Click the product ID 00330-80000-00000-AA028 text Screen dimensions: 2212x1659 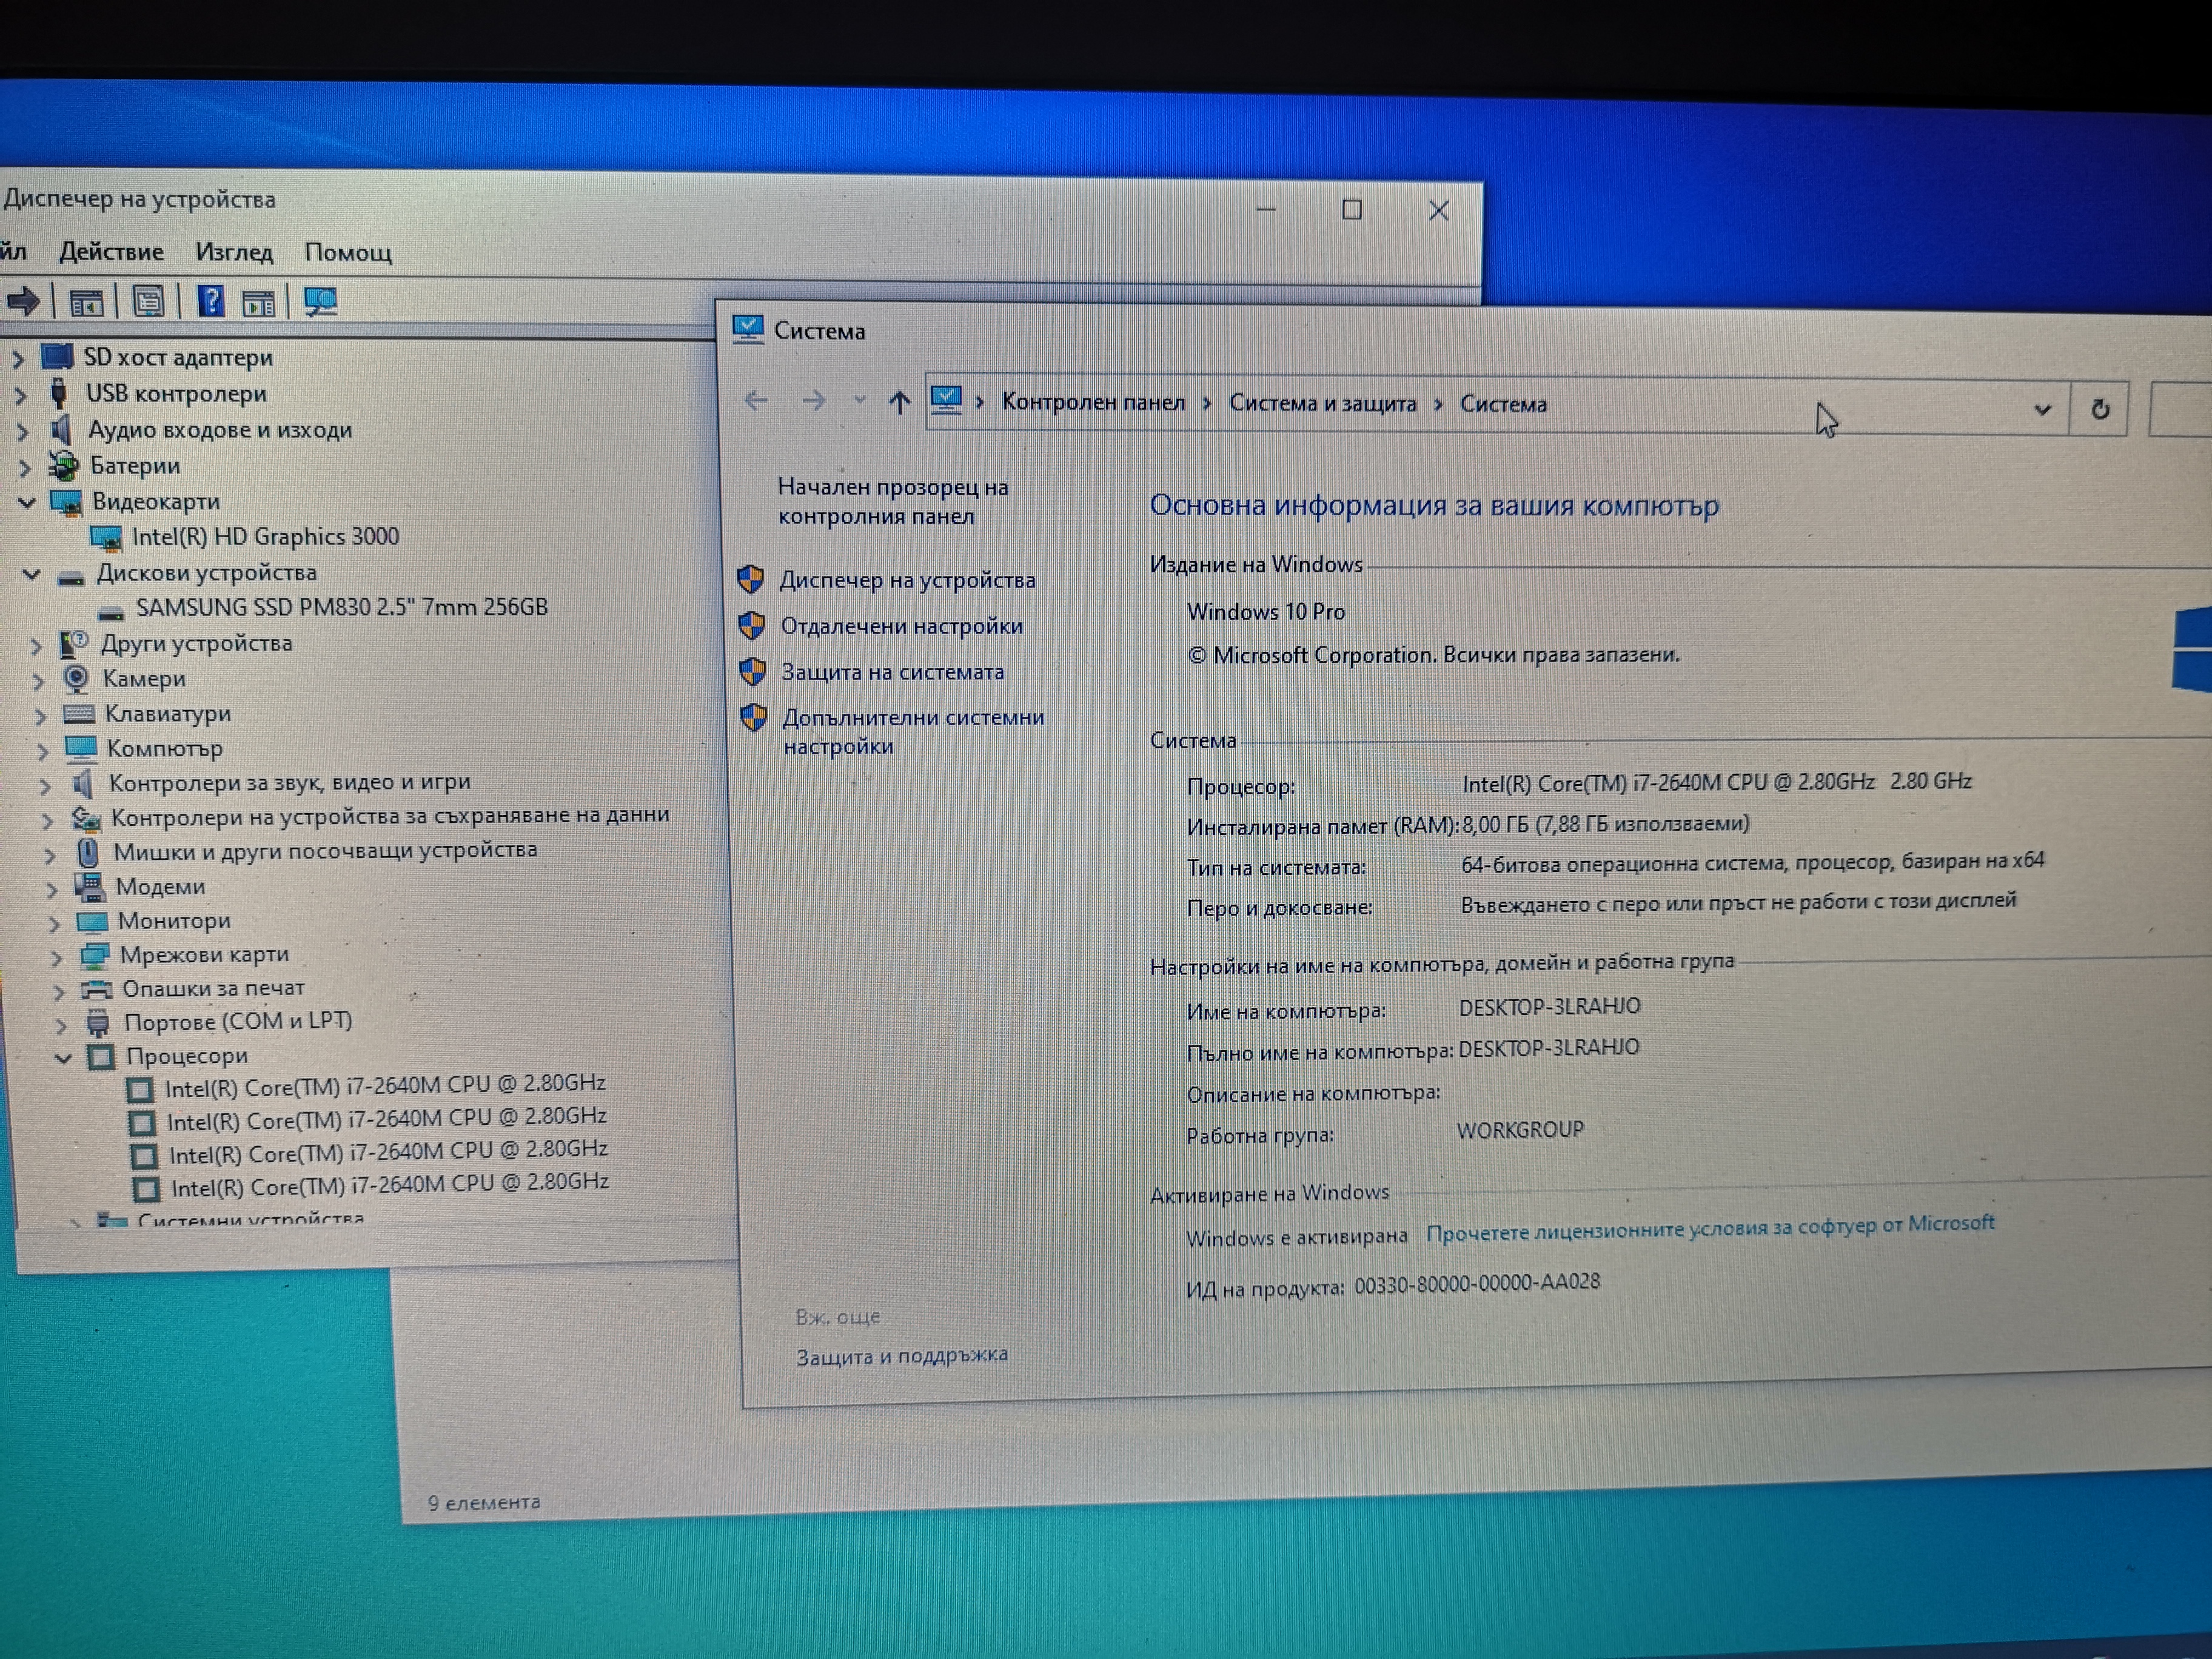tap(1477, 1283)
